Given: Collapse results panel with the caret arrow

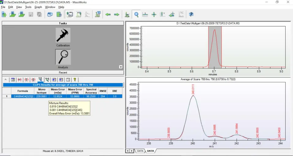Looking at the screenshot, I should [x=6, y=80].
